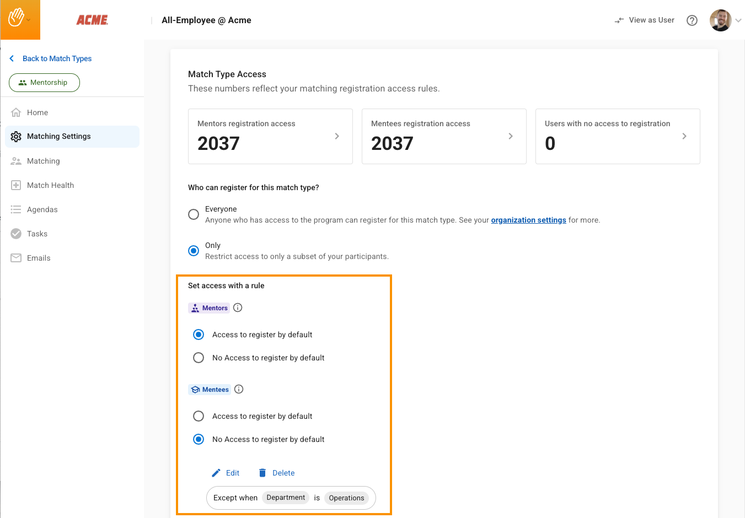This screenshot has height=518, width=745.
Task: Open the user profile dropdown arrow
Action: coord(738,20)
